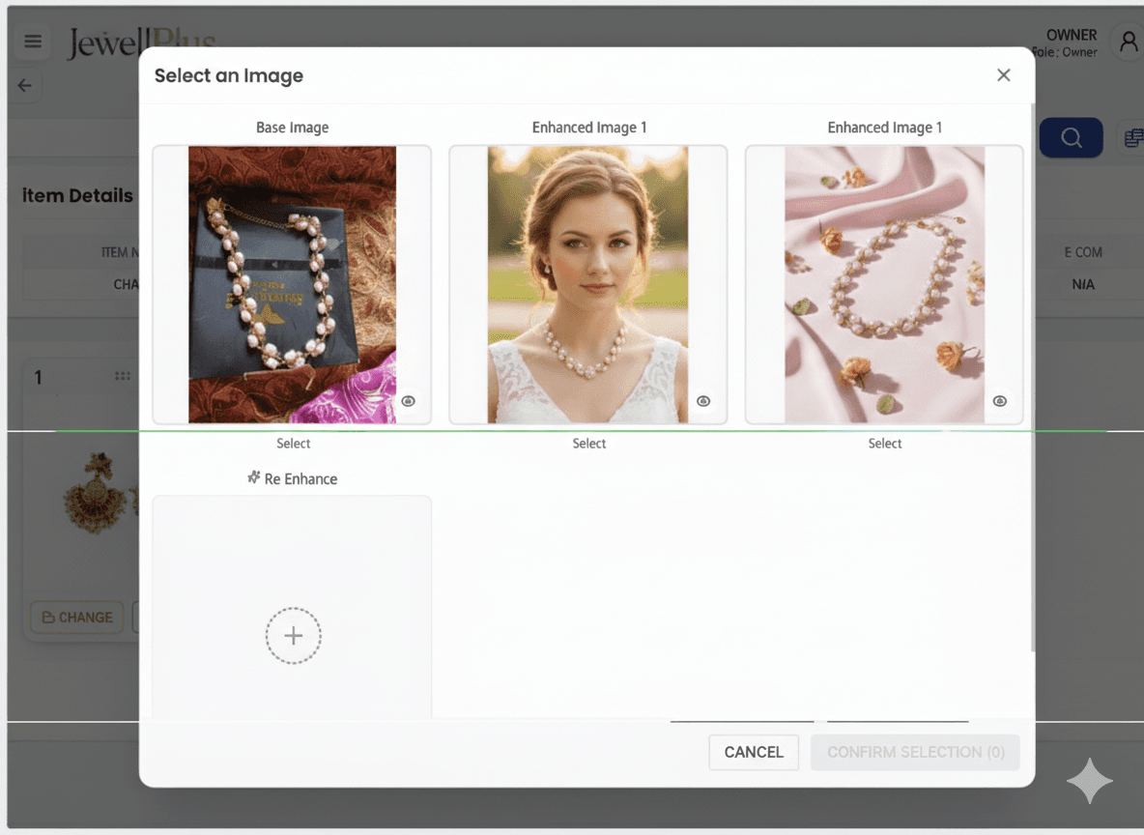
Task: Toggle the eye preview on the pink satin image
Action: pyautogui.click(x=1000, y=400)
